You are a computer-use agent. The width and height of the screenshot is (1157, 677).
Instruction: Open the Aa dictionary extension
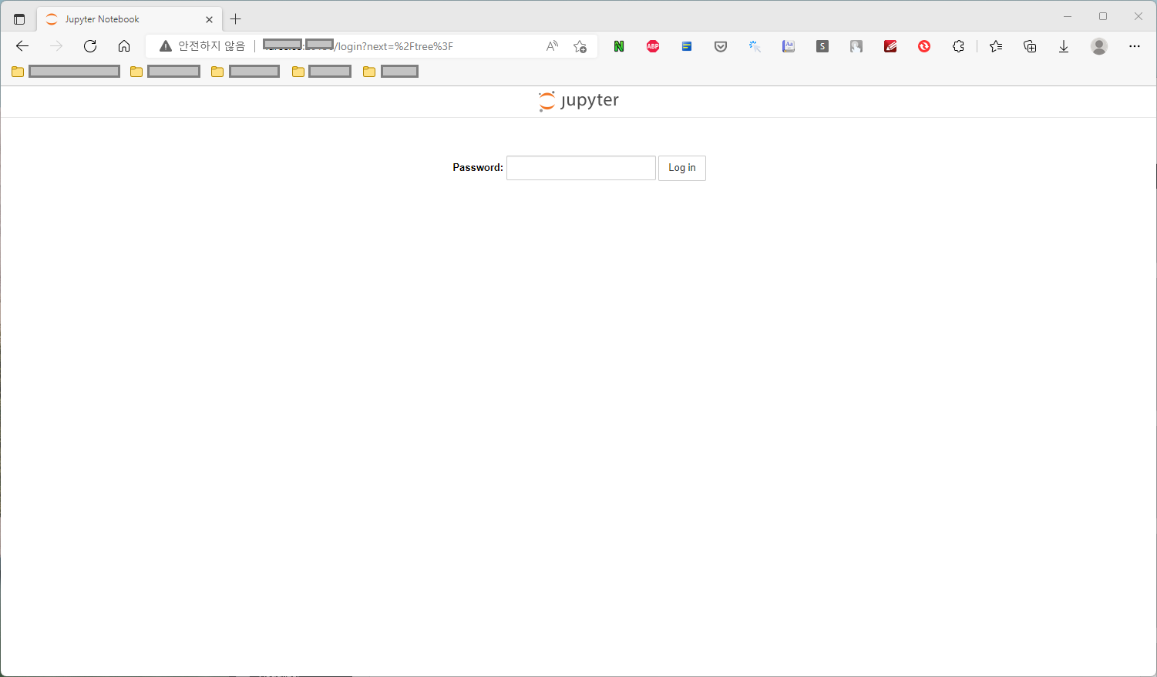coord(789,46)
